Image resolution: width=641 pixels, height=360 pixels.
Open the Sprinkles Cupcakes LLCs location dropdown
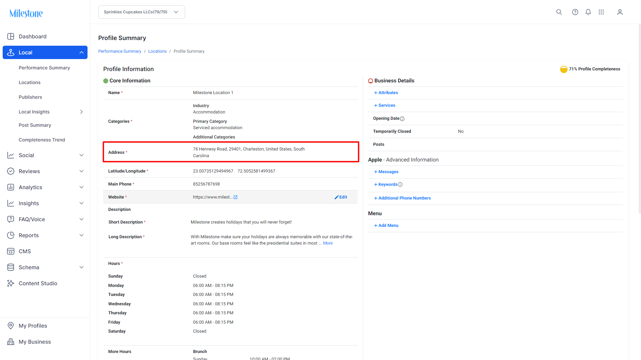pos(142,12)
